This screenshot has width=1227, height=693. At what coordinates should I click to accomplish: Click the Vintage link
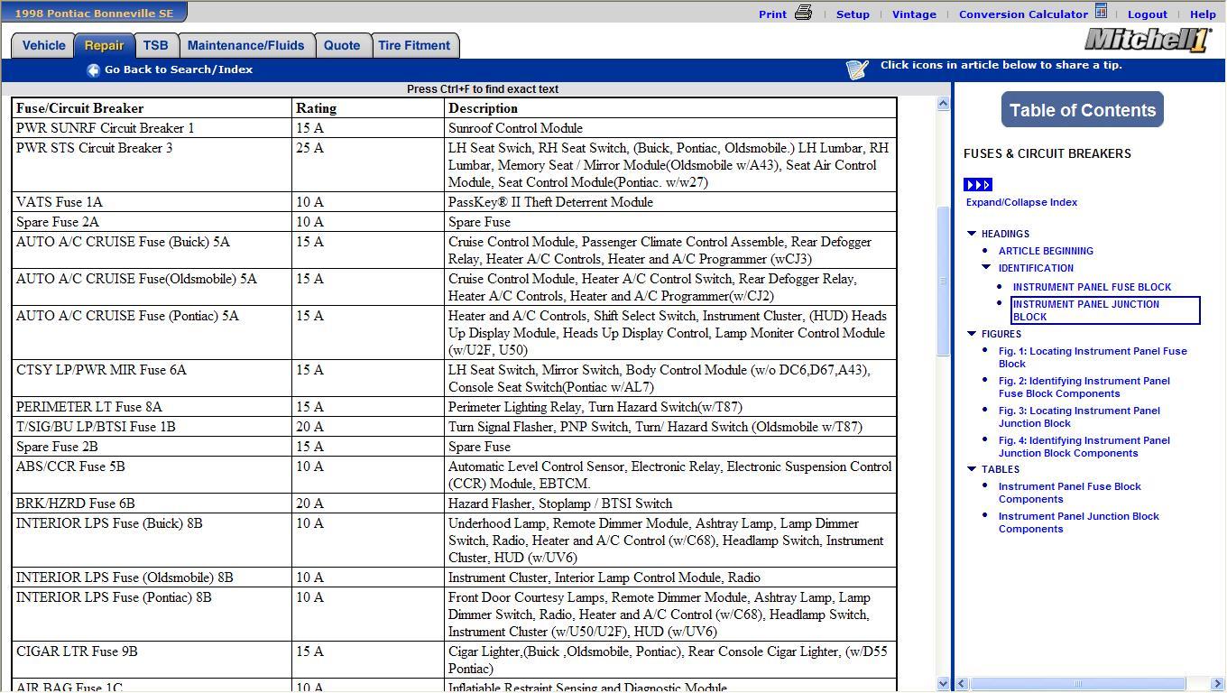click(914, 14)
